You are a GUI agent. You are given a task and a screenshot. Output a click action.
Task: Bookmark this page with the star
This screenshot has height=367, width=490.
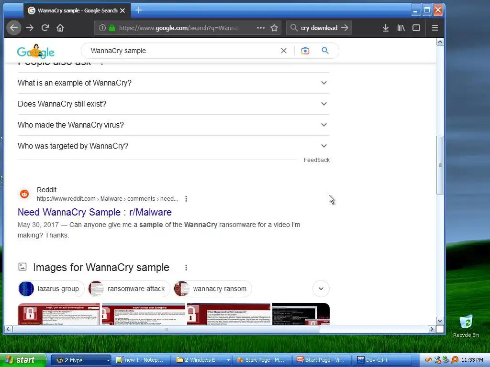pyautogui.click(x=274, y=28)
